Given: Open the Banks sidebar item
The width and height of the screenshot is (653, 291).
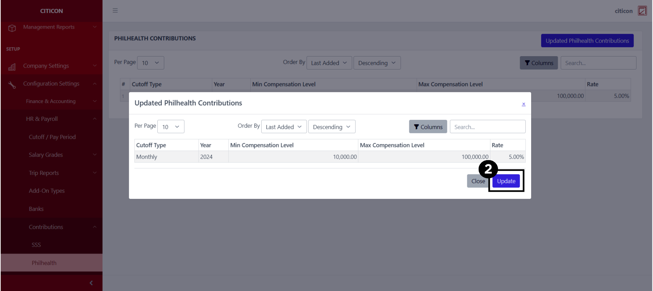Looking at the screenshot, I should pyautogui.click(x=36, y=209).
